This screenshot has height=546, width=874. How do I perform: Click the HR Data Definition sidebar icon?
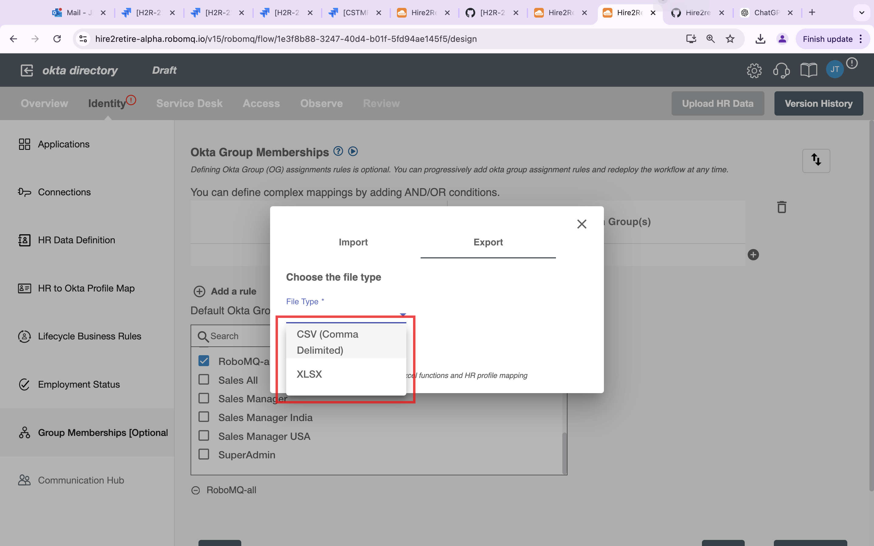(24, 240)
